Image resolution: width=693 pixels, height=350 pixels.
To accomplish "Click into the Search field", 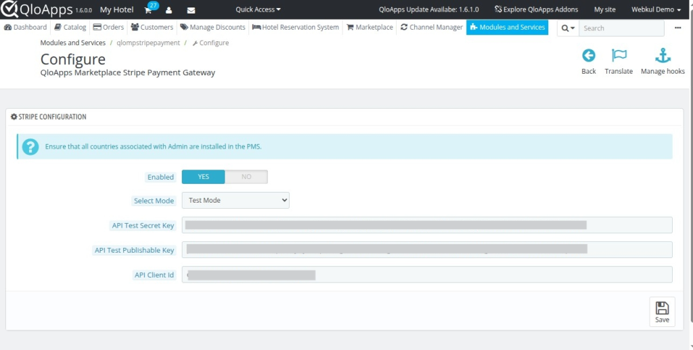I will [x=621, y=28].
